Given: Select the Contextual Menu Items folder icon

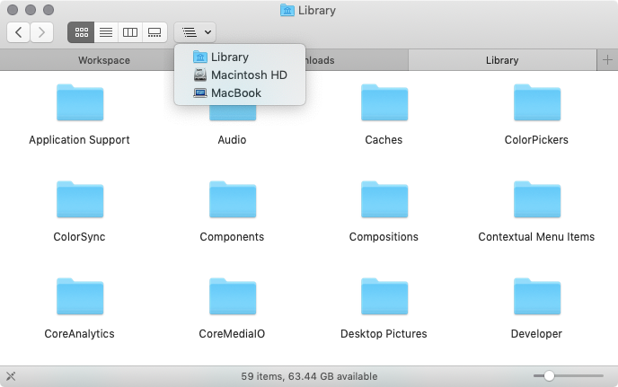Looking at the screenshot, I should 537,199.
